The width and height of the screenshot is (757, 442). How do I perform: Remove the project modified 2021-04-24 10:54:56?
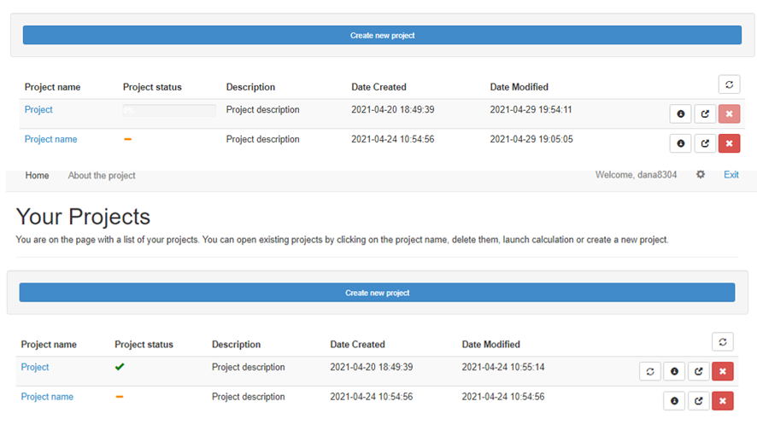point(723,401)
